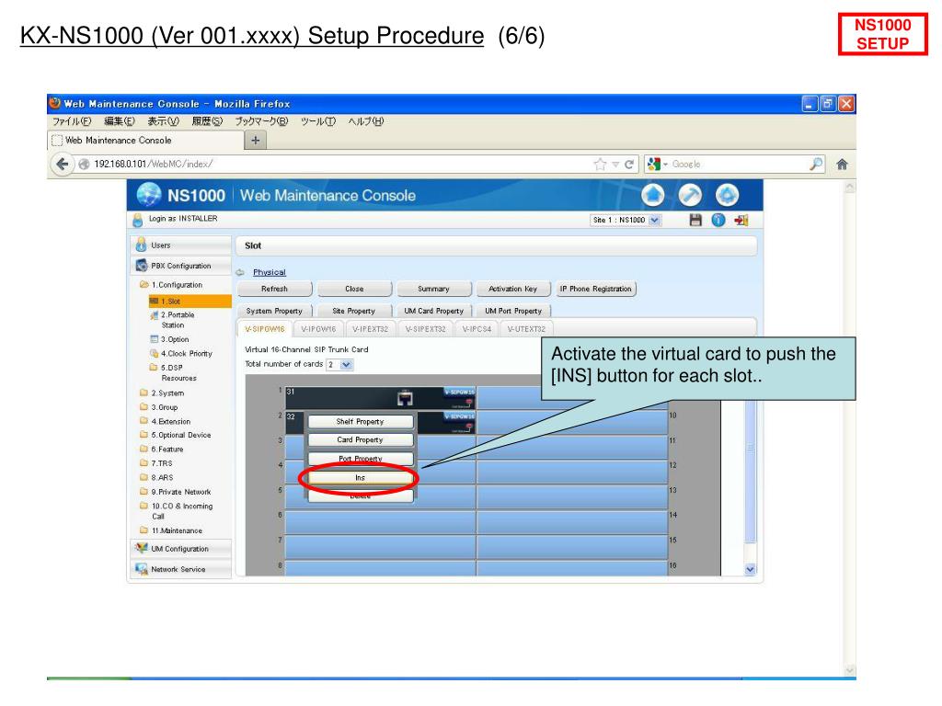Save settings with the floppy disk icon

click(695, 221)
